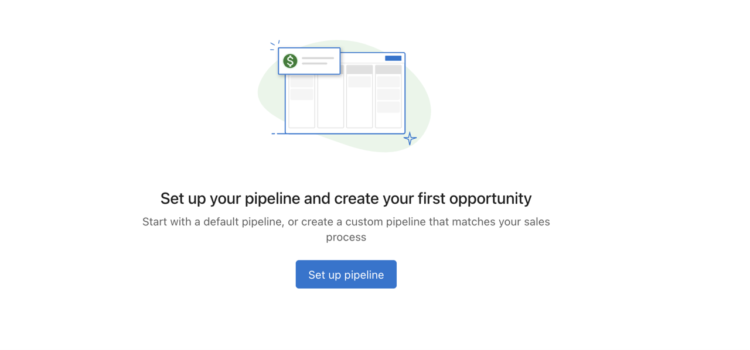Click the blue button in the board illustration
The height and width of the screenshot is (350, 750).
[x=394, y=57]
